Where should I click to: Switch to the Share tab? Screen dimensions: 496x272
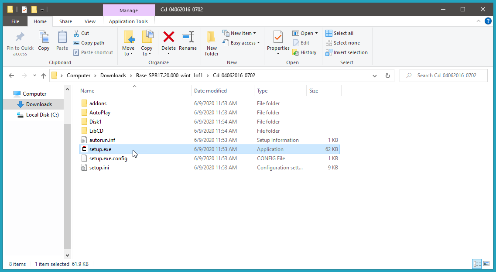point(66,21)
